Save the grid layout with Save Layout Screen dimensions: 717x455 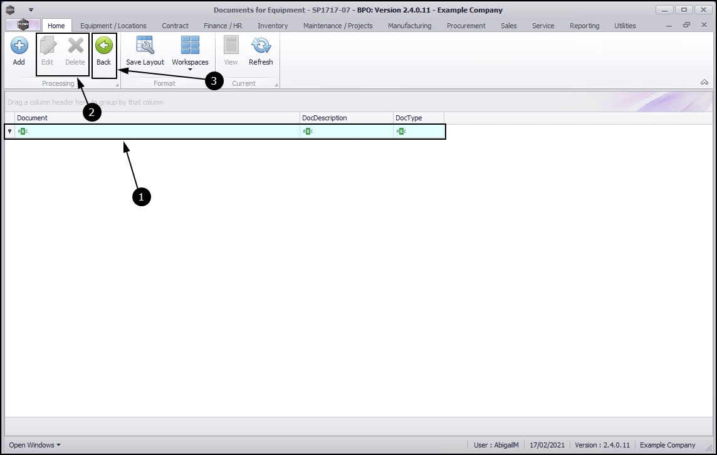tap(145, 51)
